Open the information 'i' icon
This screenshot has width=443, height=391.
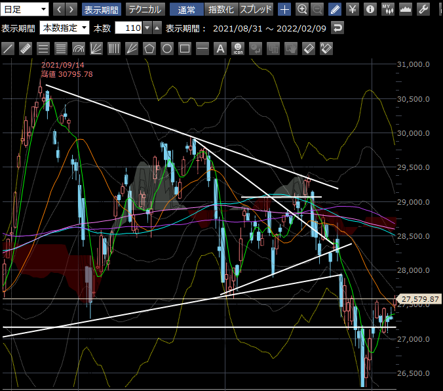[x=370, y=9]
